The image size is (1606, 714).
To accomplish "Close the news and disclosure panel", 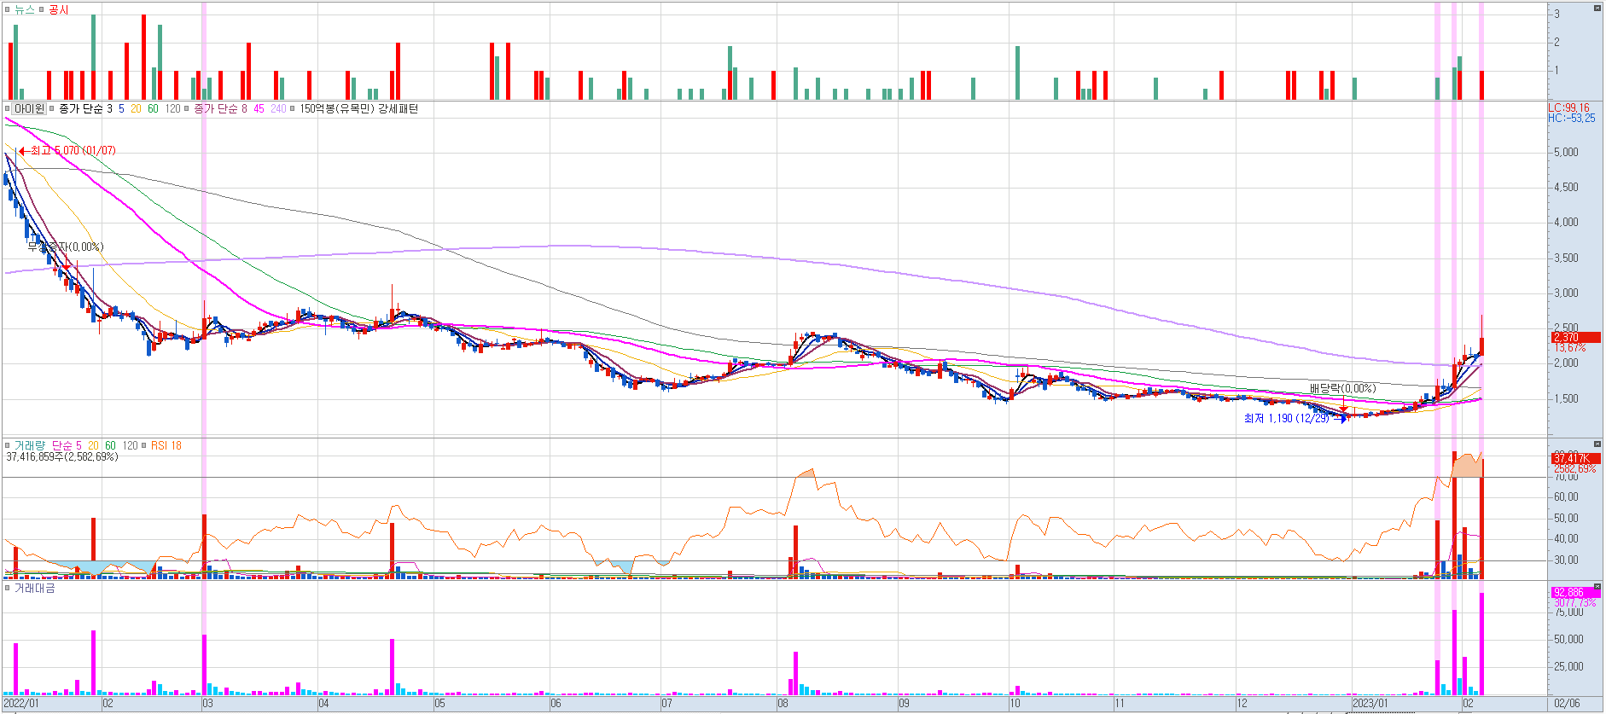I will [1597, 8].
